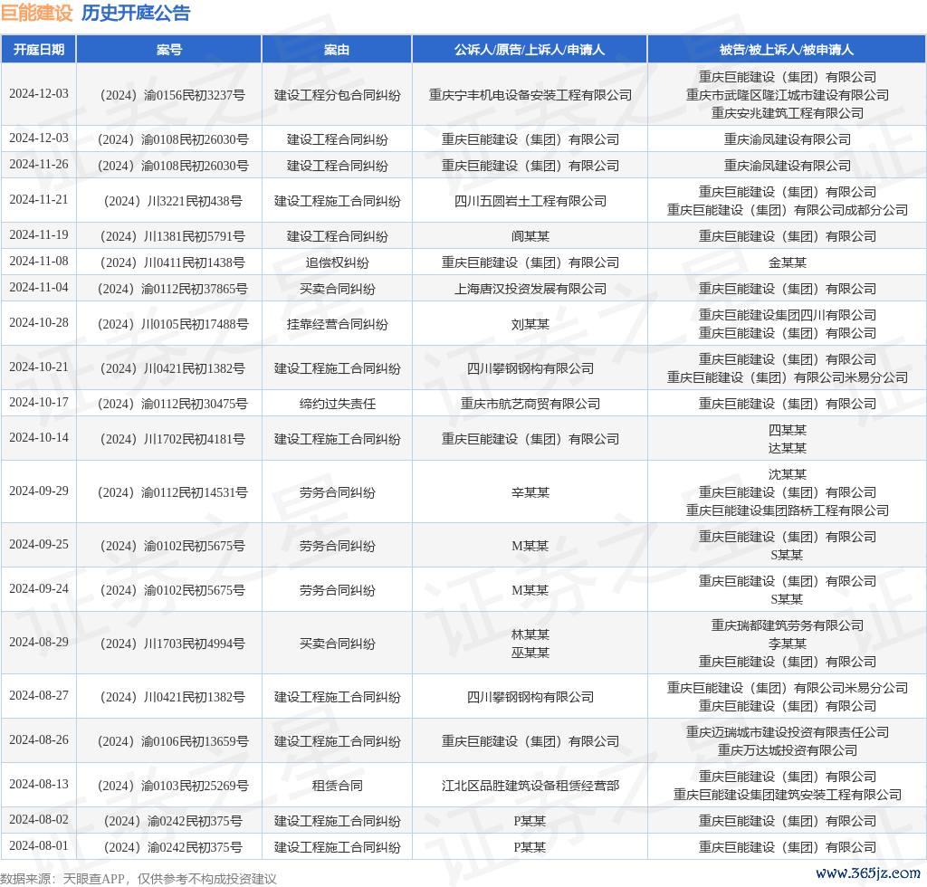This screenshot has width=927, height=887.
Task: Click case number 川1381民初5791号
Action: pyautogui.click(x=173, y=236)
